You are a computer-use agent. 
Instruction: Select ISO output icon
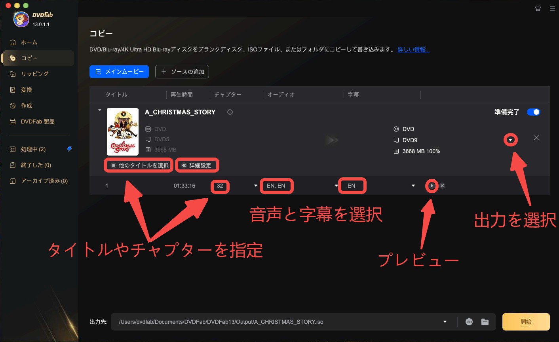click(x=469, y=322)
